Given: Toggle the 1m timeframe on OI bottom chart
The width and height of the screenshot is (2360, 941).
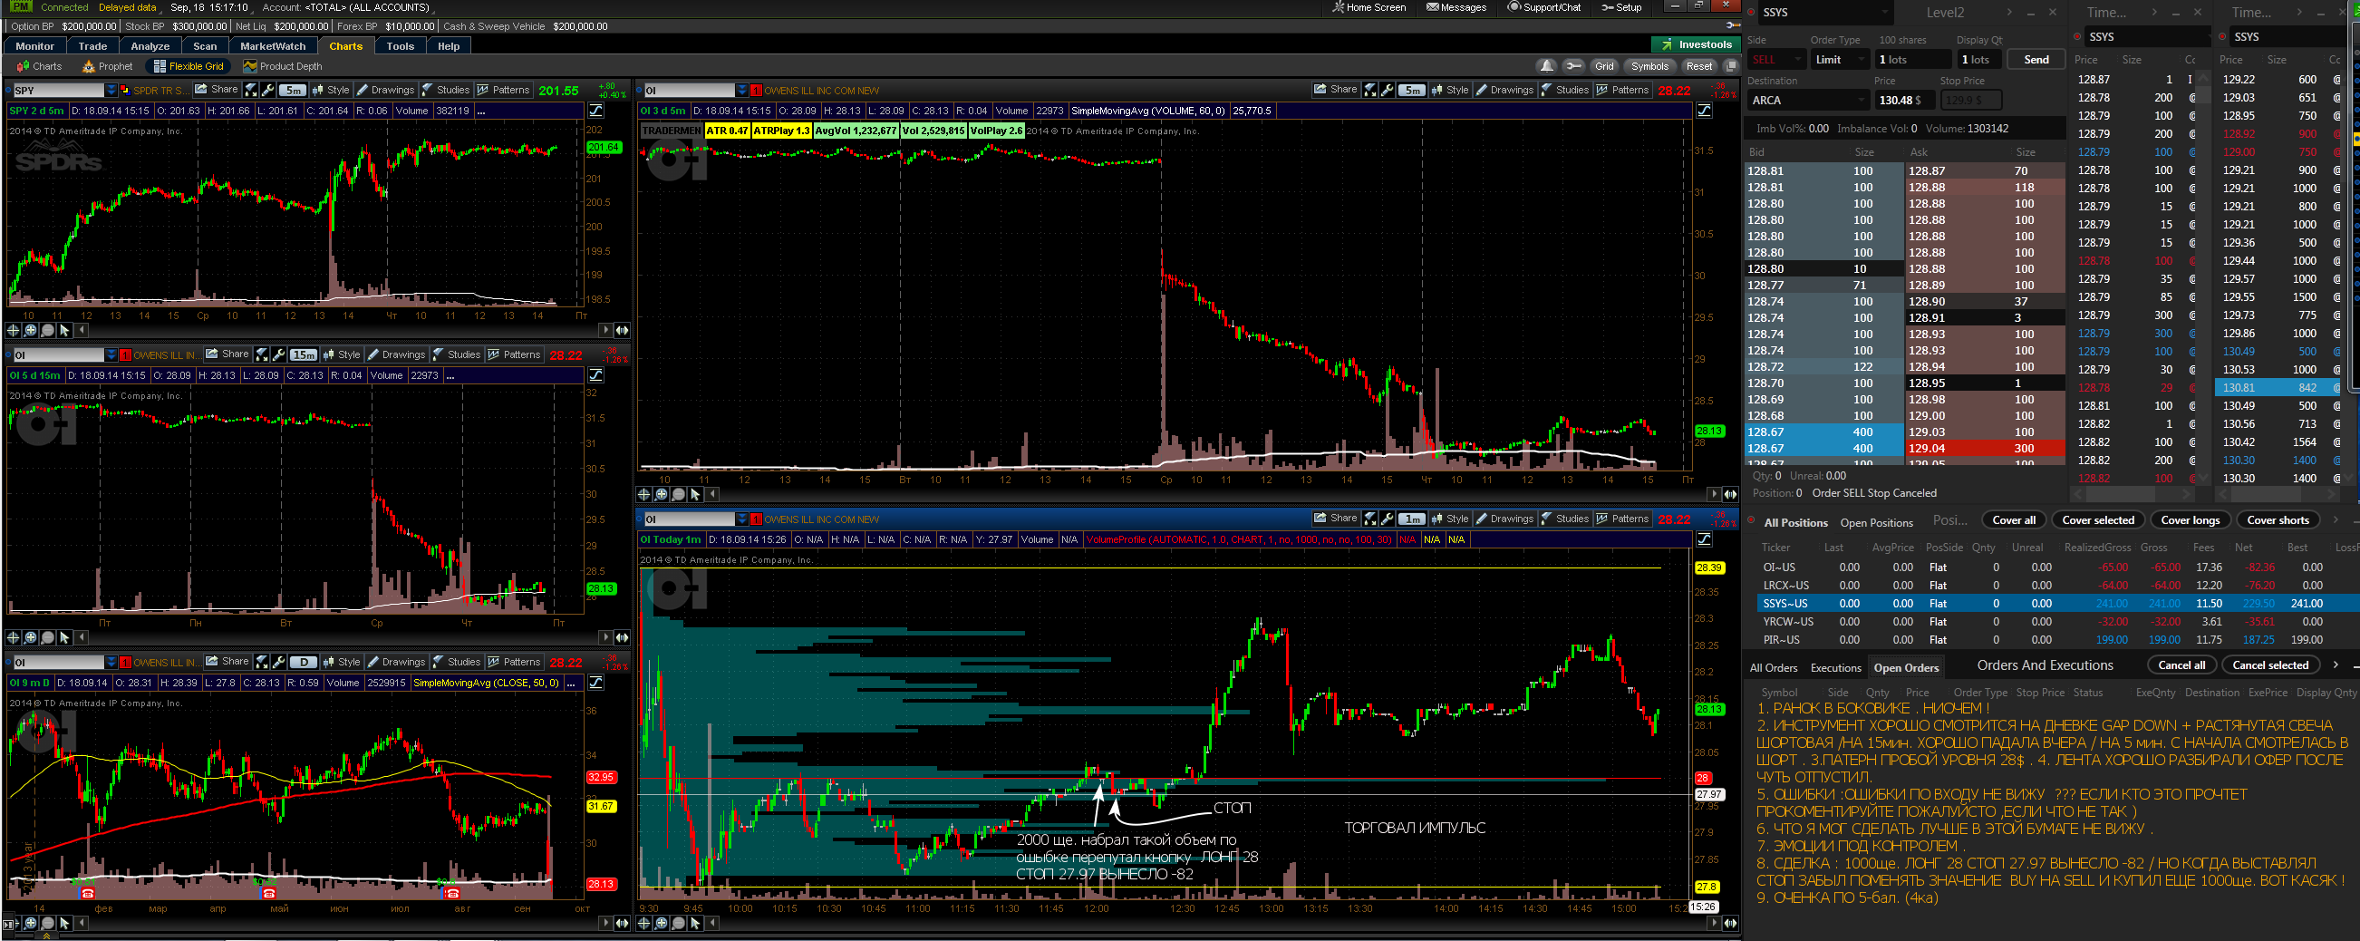Looking at the screenshot, I should click(x=1412, y=519).
